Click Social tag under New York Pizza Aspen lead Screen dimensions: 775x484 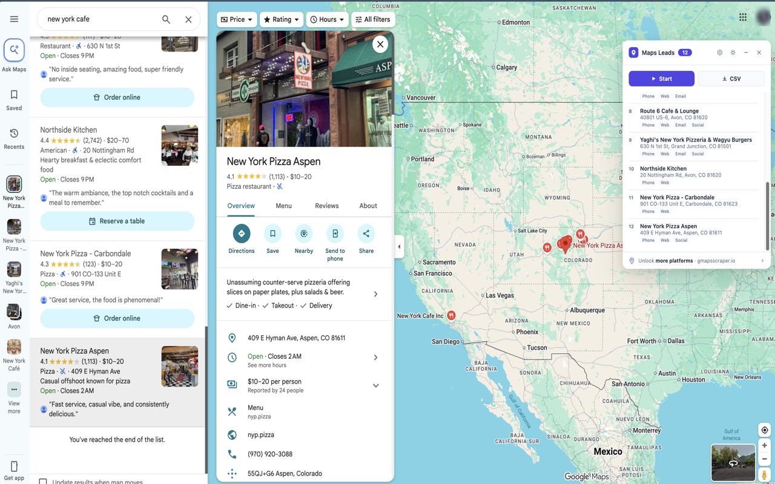click(681, 240)
